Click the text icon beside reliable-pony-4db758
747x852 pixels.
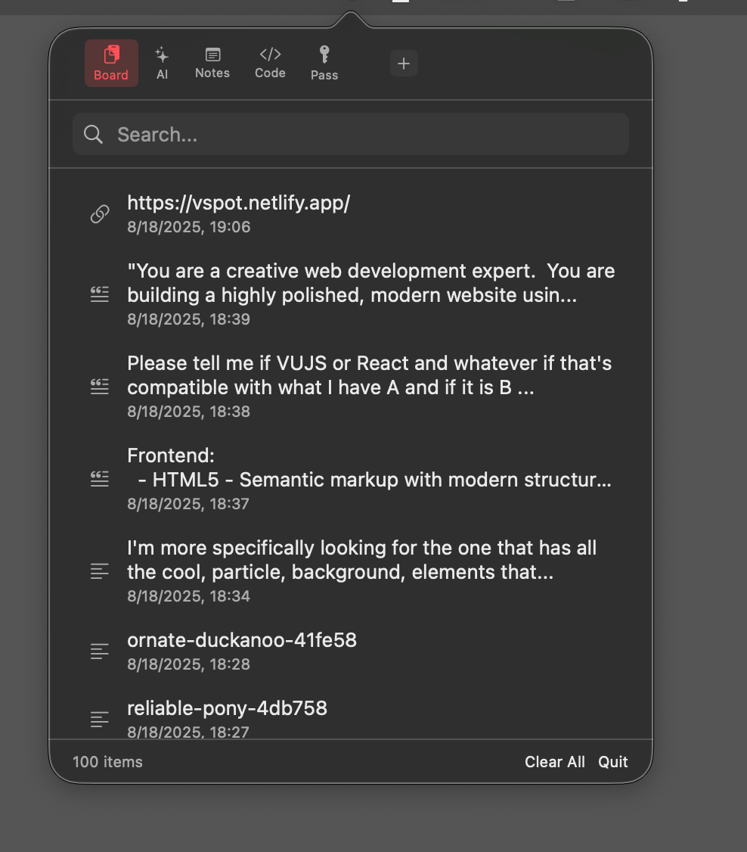pos(99,720)
